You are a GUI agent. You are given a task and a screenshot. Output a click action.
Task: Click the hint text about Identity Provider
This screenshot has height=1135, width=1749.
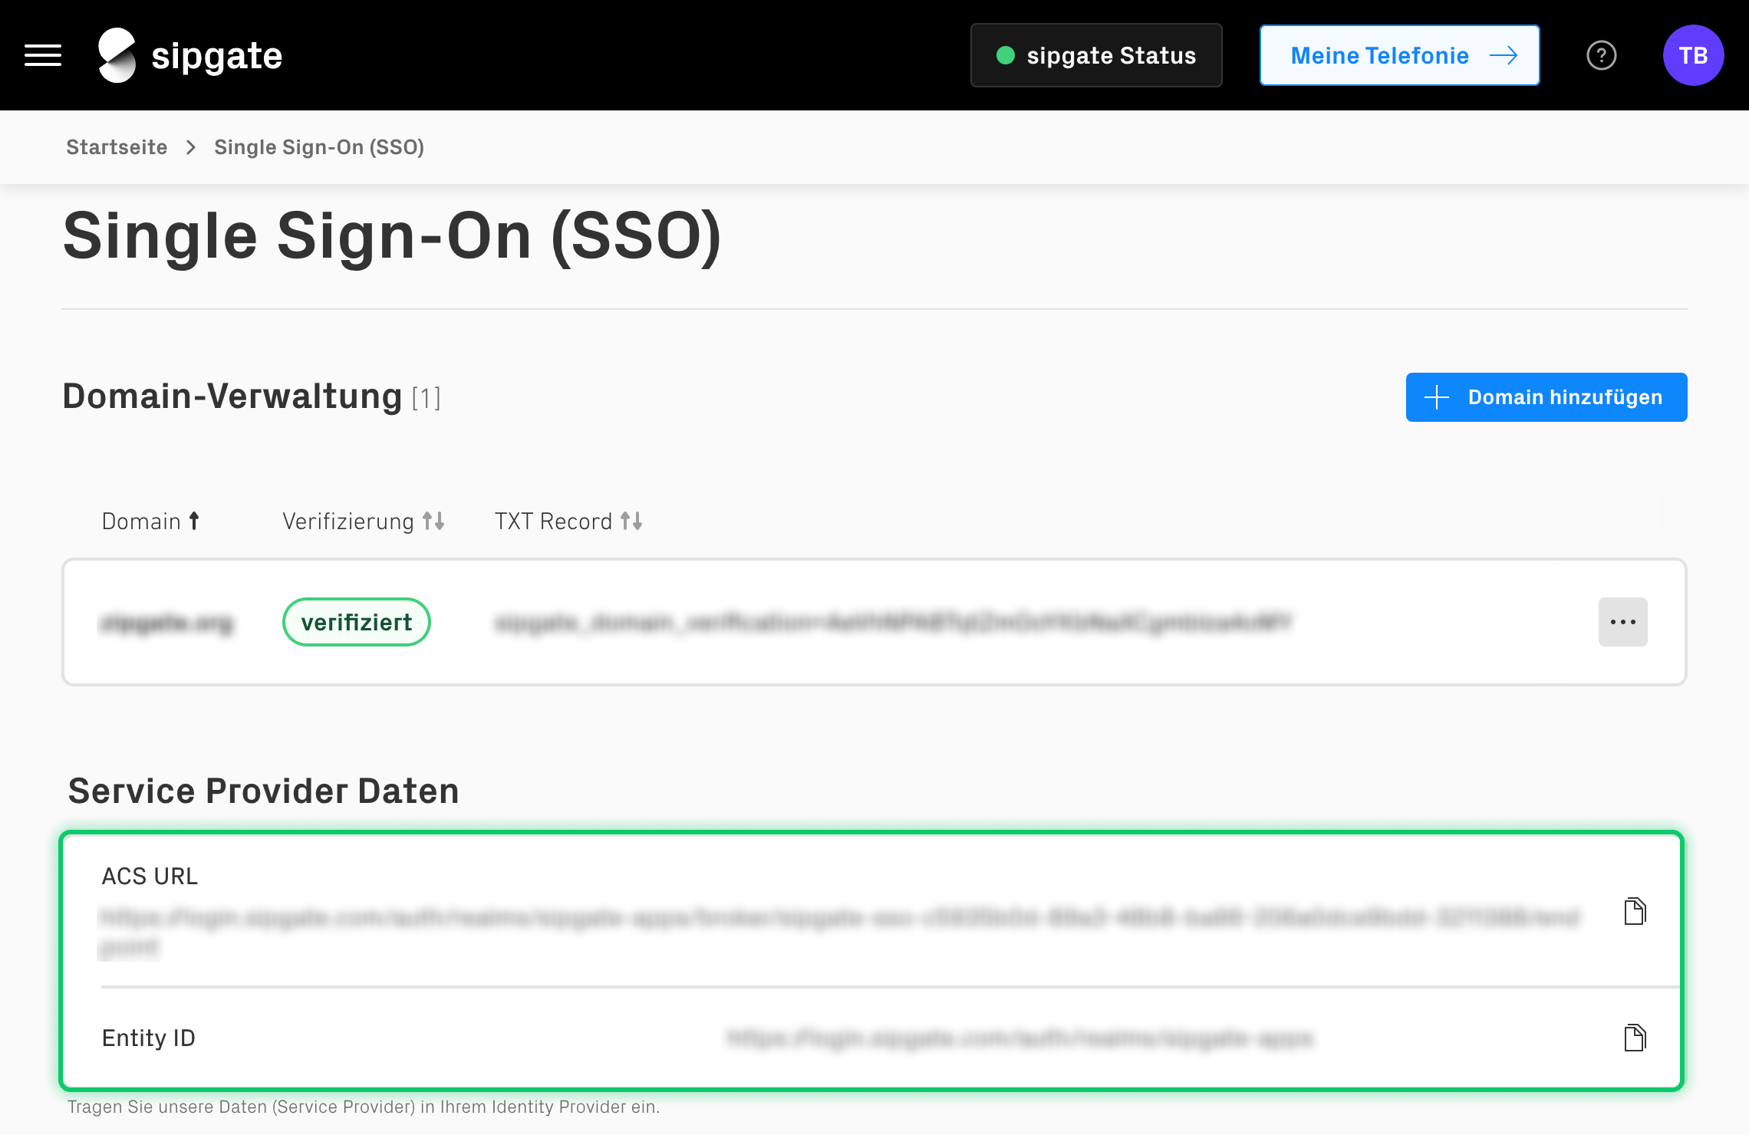pyautogui.click(x=364, y=1107)
